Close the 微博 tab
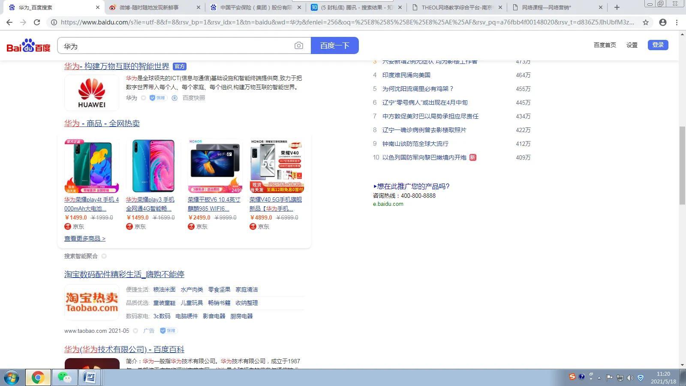This screenshot has height=386, width=686. point(198,7)
